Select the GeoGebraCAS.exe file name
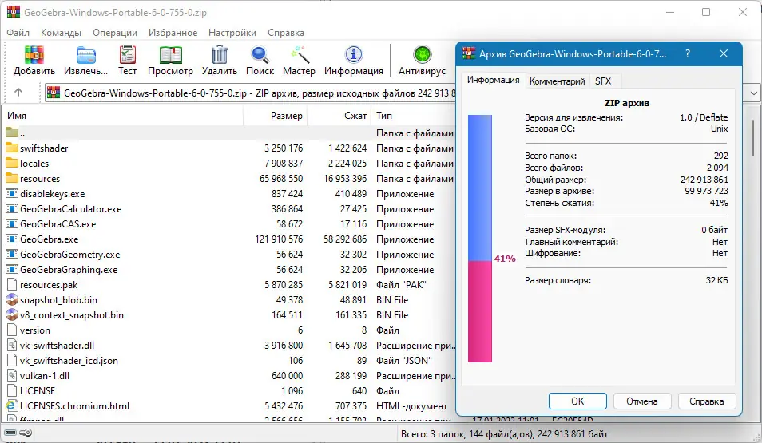The image size is (762, 443). [x=58, y=224]
